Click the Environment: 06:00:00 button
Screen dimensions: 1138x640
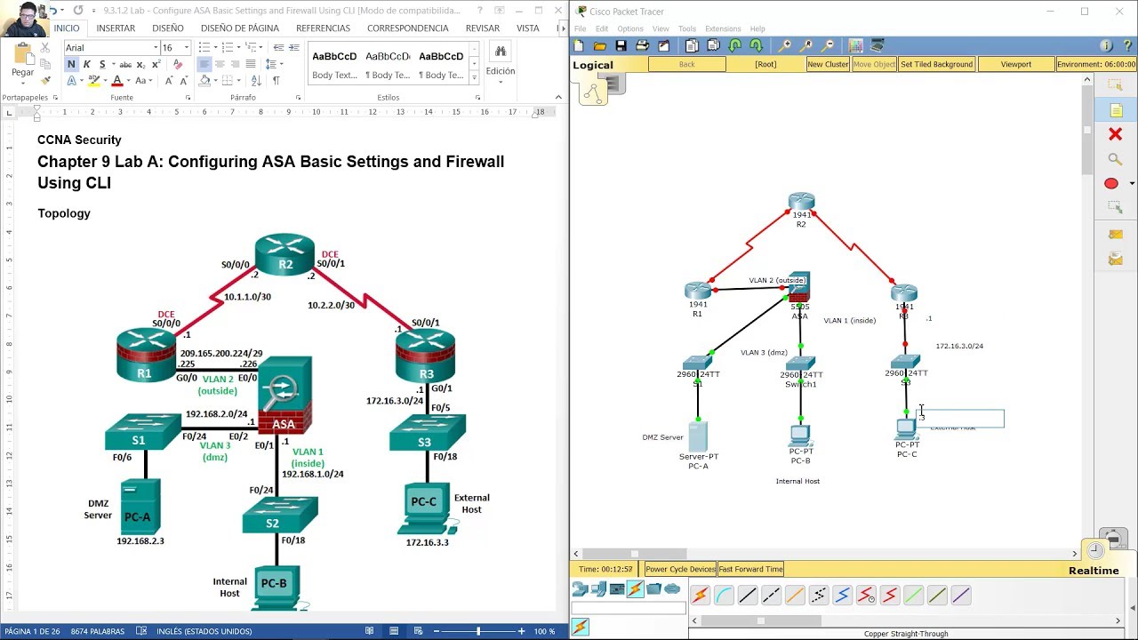[x=1096, y=64]
